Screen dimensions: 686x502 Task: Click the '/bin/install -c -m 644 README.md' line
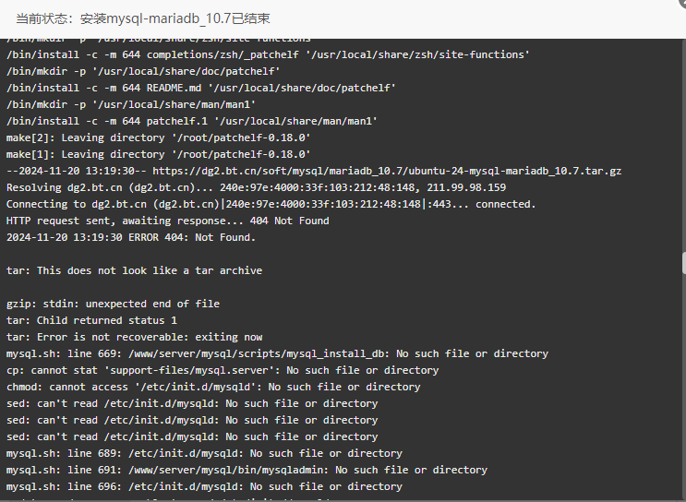tap(200, 88)
